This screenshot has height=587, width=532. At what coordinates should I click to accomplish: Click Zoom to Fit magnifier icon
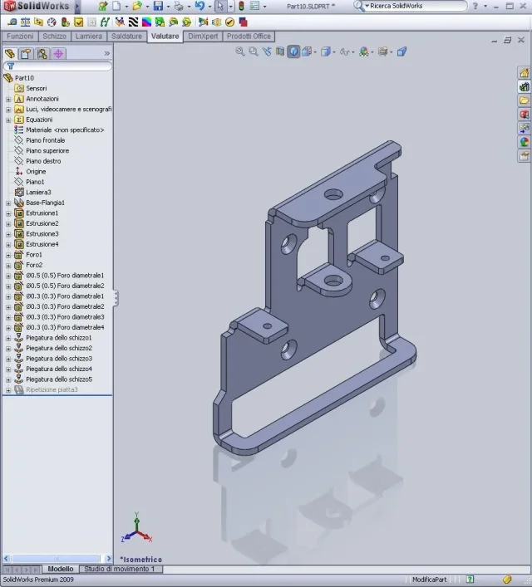coord(240,51)
